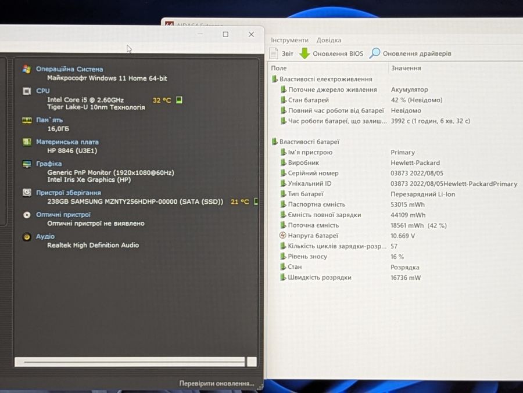
Task: Select the Властивості батареї group row
Action: point(305,142)
